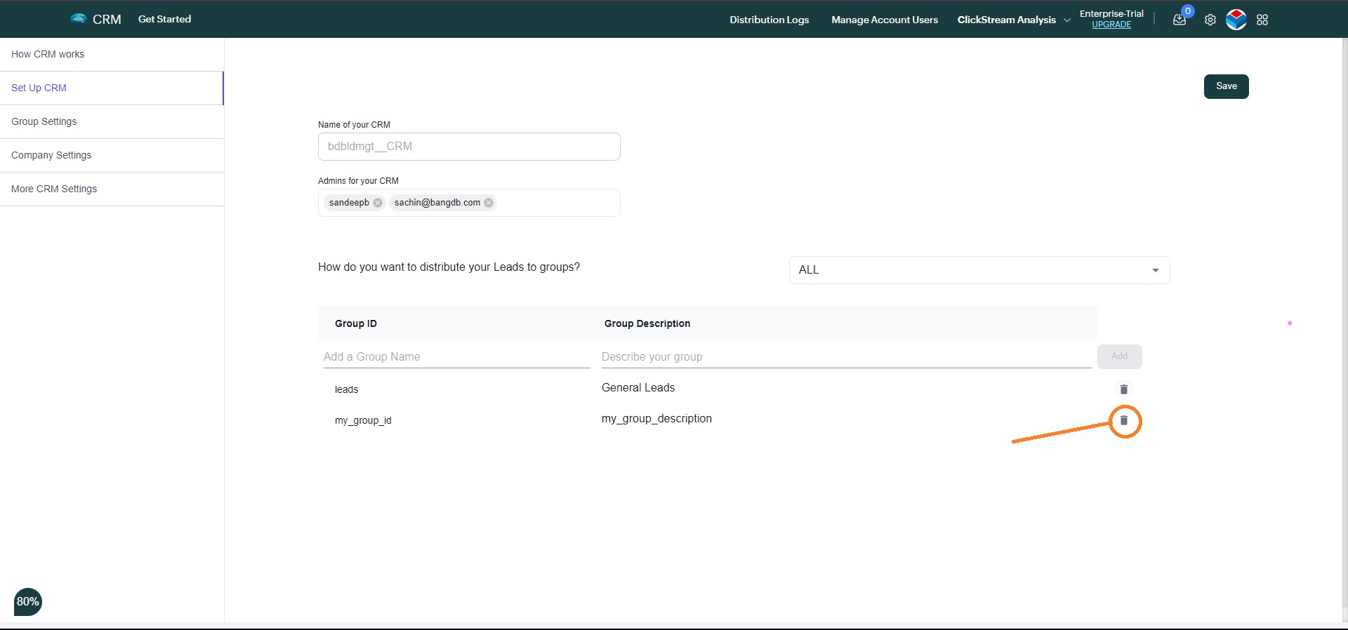Open the ALL lead distribution dropdown
Screen dimensions: 1348x630
pyautogui.click(x=979, y=270)
